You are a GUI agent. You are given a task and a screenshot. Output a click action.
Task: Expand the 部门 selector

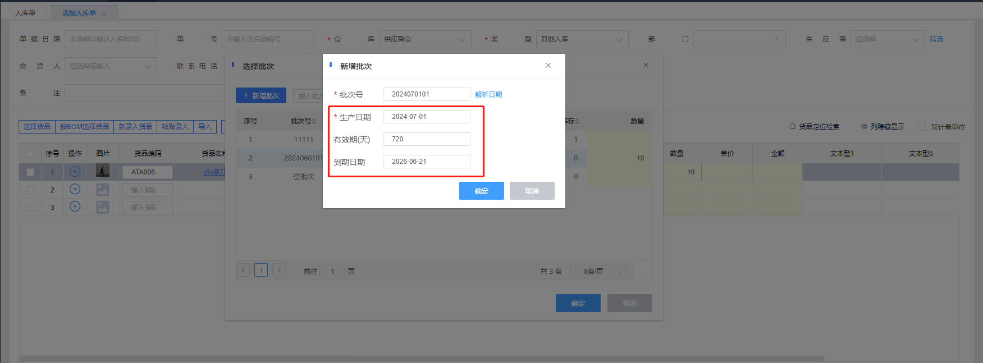pos(739,39)
